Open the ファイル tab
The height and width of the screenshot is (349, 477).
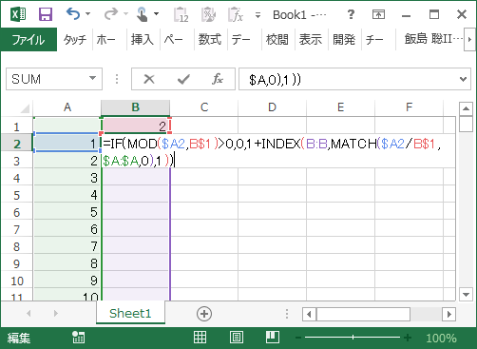click(29, 40)
